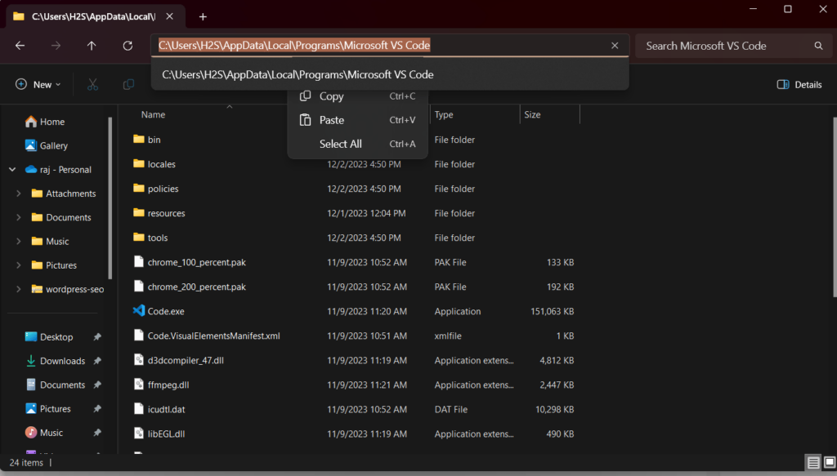This screenshot has height=476, width=837.
Task: Collapse the raj - Personal OneDrive node
Action: (x=12, y=170)
